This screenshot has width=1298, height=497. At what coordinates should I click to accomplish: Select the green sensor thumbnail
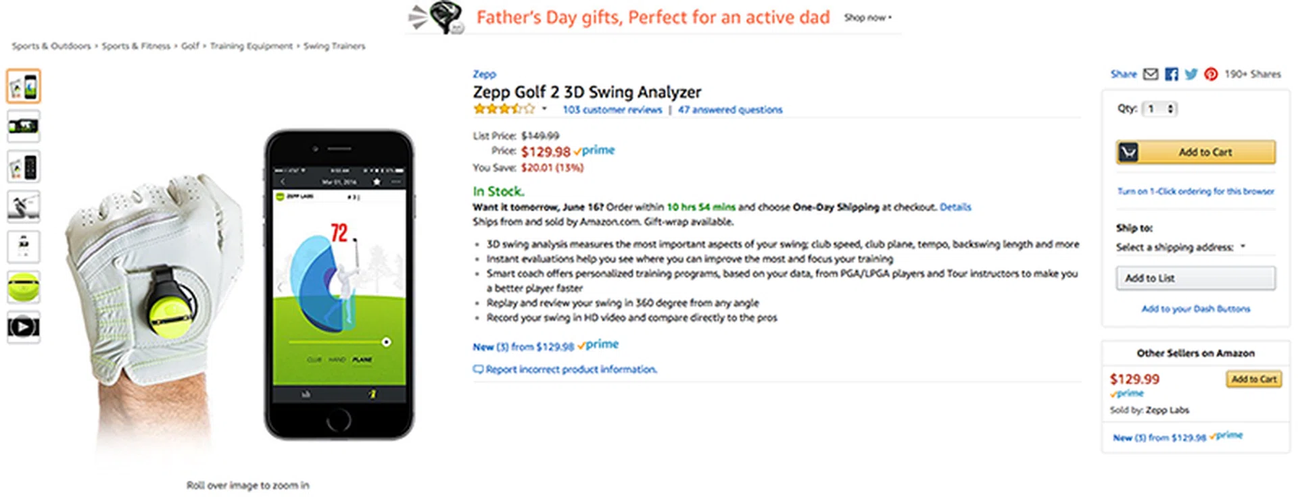tap(24, 287)
